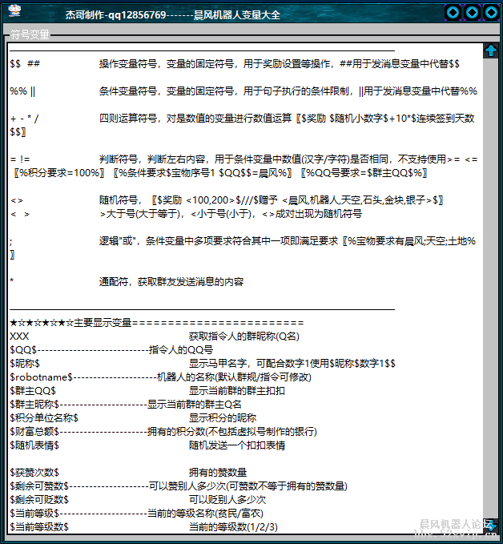Click the >大于号(大于等于) explanation line
This screenshot has width=503, height=544.
pos(231,214)
